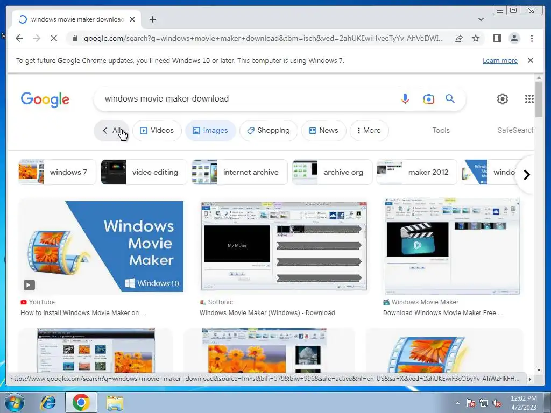Filter by the archive org chip
551x413 pixels.
[x=332, y=172]
